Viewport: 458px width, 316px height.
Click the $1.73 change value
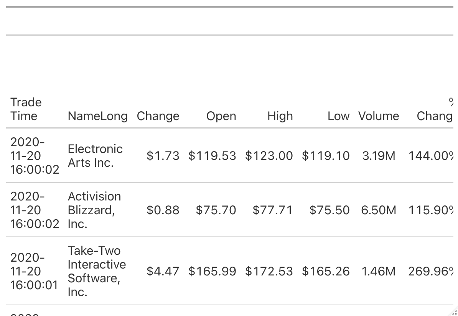pos(163,156)
